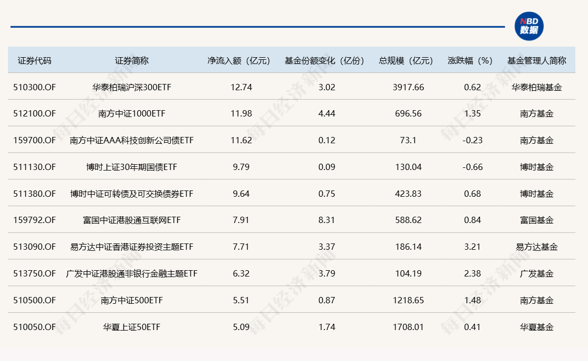Select 华夏上证50ETF name cell

click(x=132, y=327)
